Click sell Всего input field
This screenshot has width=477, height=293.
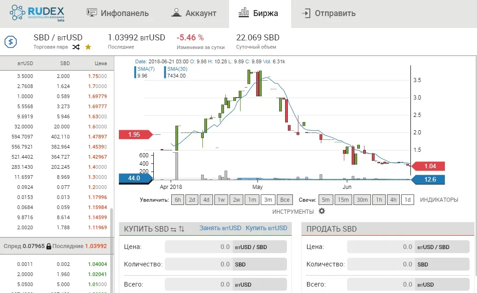coord(381,284)
